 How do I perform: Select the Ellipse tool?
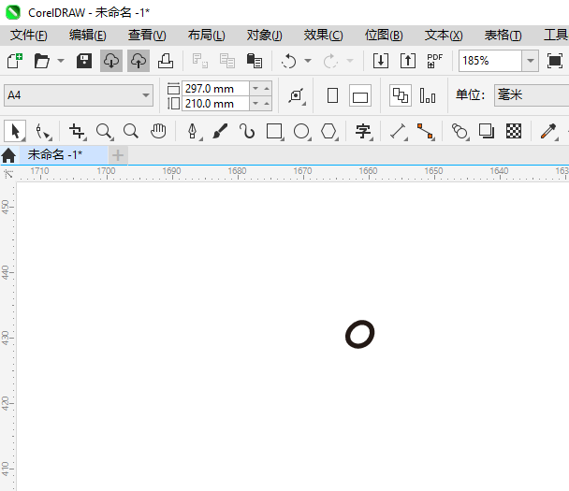pyautogui.click(x=301, y=131)
